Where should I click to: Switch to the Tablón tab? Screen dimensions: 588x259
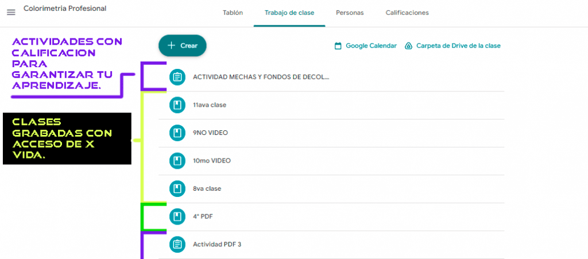tap(233, 13)
